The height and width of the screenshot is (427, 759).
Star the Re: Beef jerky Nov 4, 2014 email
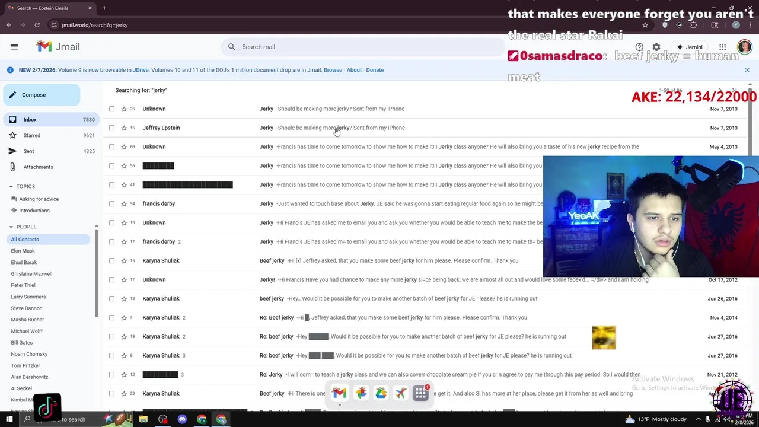(x=124, y=317)
